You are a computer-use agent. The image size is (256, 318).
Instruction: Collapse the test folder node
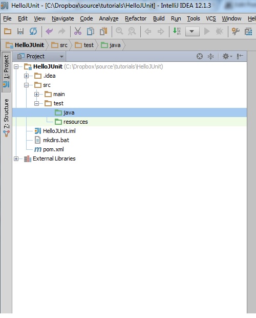click(x=36, y=104)
